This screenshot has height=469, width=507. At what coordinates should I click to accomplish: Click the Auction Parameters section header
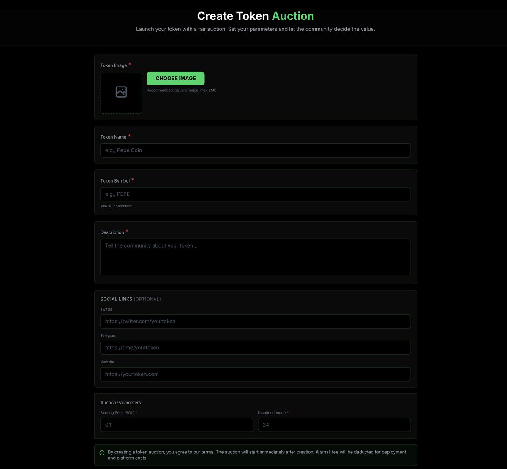[x=120, y=402]
